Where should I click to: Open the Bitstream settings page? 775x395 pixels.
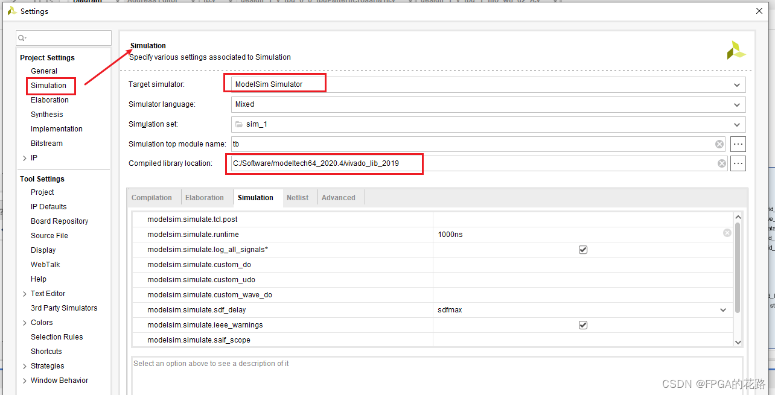point(46,144)
